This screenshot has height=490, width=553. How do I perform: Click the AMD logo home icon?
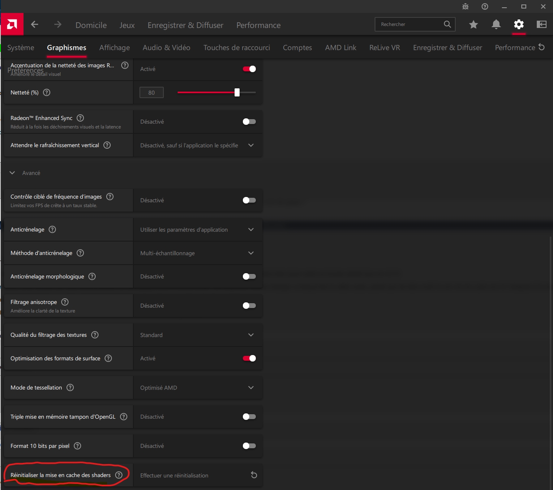coord(12,24)
